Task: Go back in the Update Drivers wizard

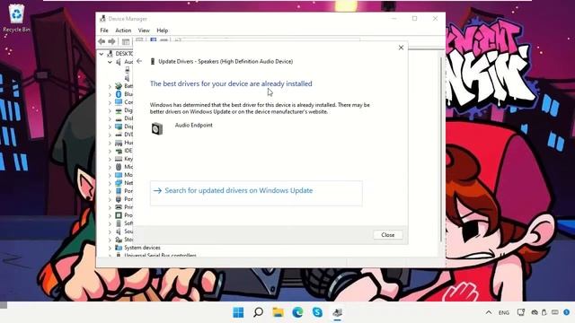Action: tap(139, 61)
